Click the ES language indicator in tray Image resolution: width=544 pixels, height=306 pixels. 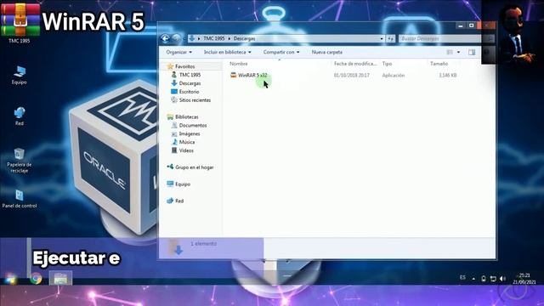pos(462,278)
